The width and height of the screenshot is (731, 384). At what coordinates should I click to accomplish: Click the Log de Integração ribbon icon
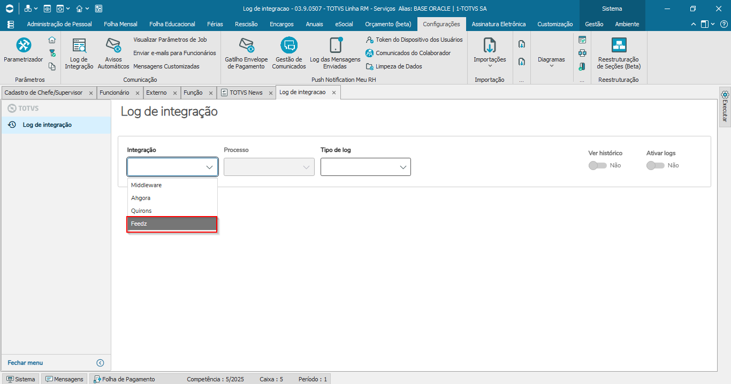pyautogui.click(x=79, y=45)
